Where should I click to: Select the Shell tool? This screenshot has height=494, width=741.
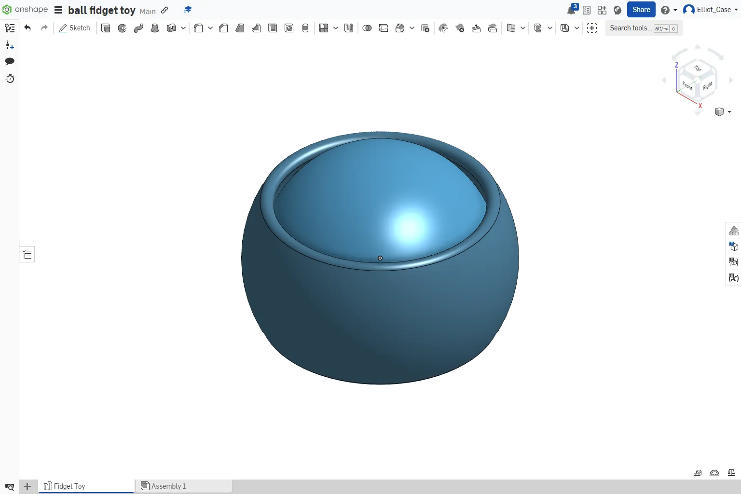click(273, 28)
